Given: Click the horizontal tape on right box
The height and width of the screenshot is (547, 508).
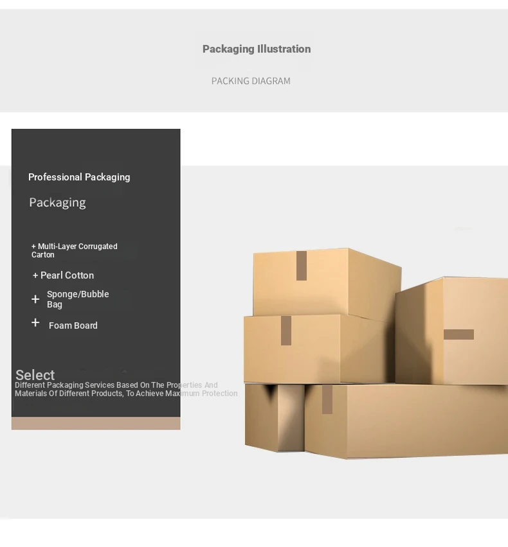Looking at the screenshot, I should pyautogui.click(x=458, y=334).
